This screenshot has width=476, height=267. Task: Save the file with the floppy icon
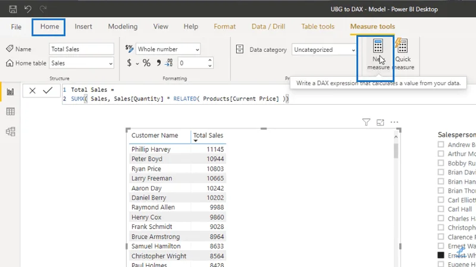tap(12, 9)
